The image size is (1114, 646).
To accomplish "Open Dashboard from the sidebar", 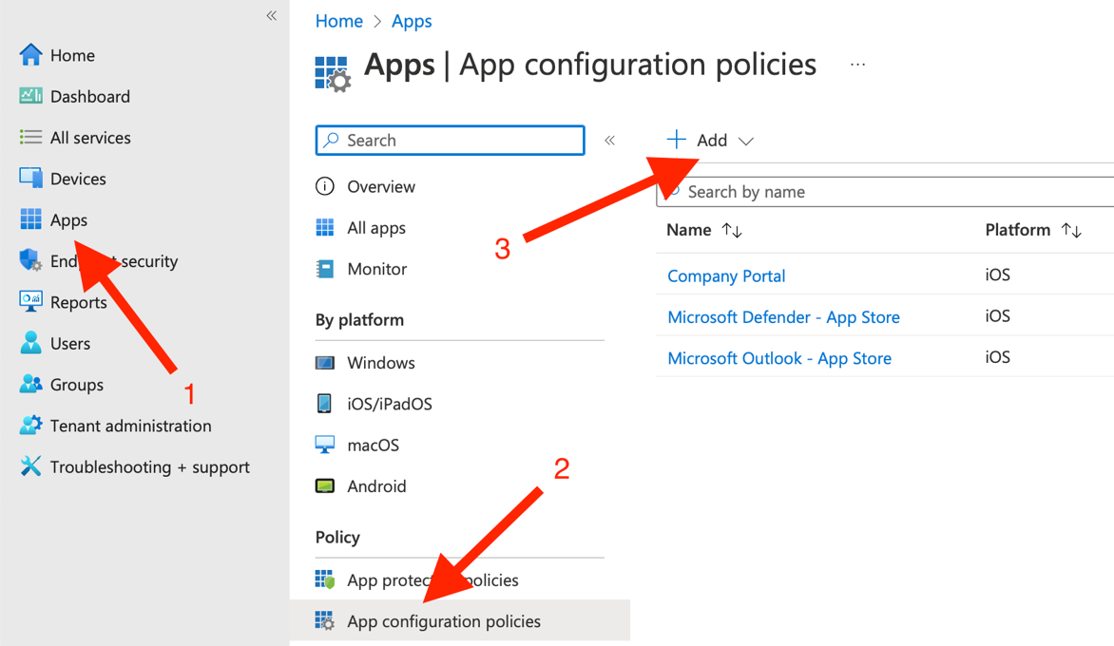I will [90, 97].
